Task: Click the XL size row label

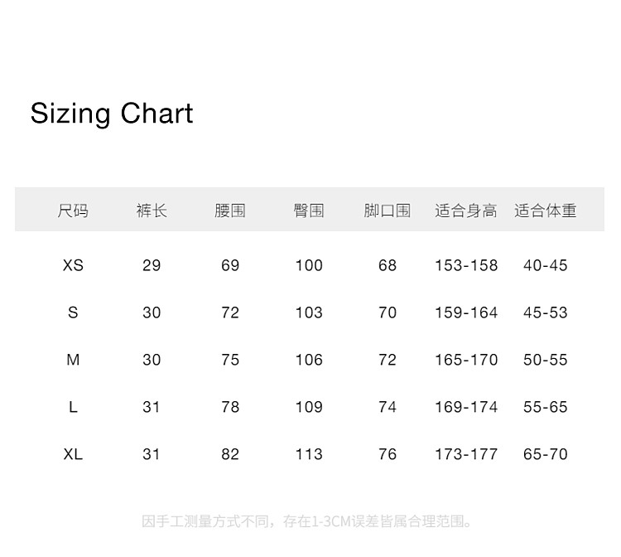Action: click(73, 454)
